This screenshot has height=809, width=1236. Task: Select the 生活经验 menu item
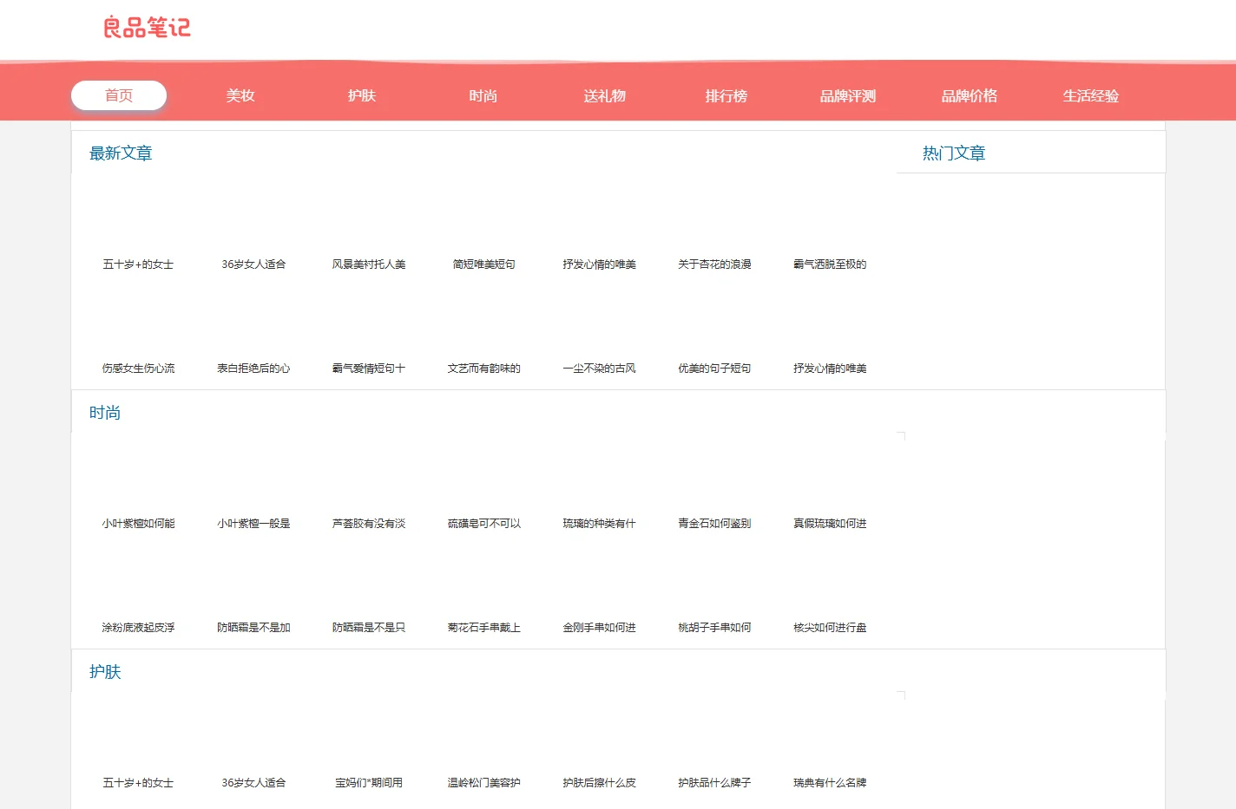1091,95
